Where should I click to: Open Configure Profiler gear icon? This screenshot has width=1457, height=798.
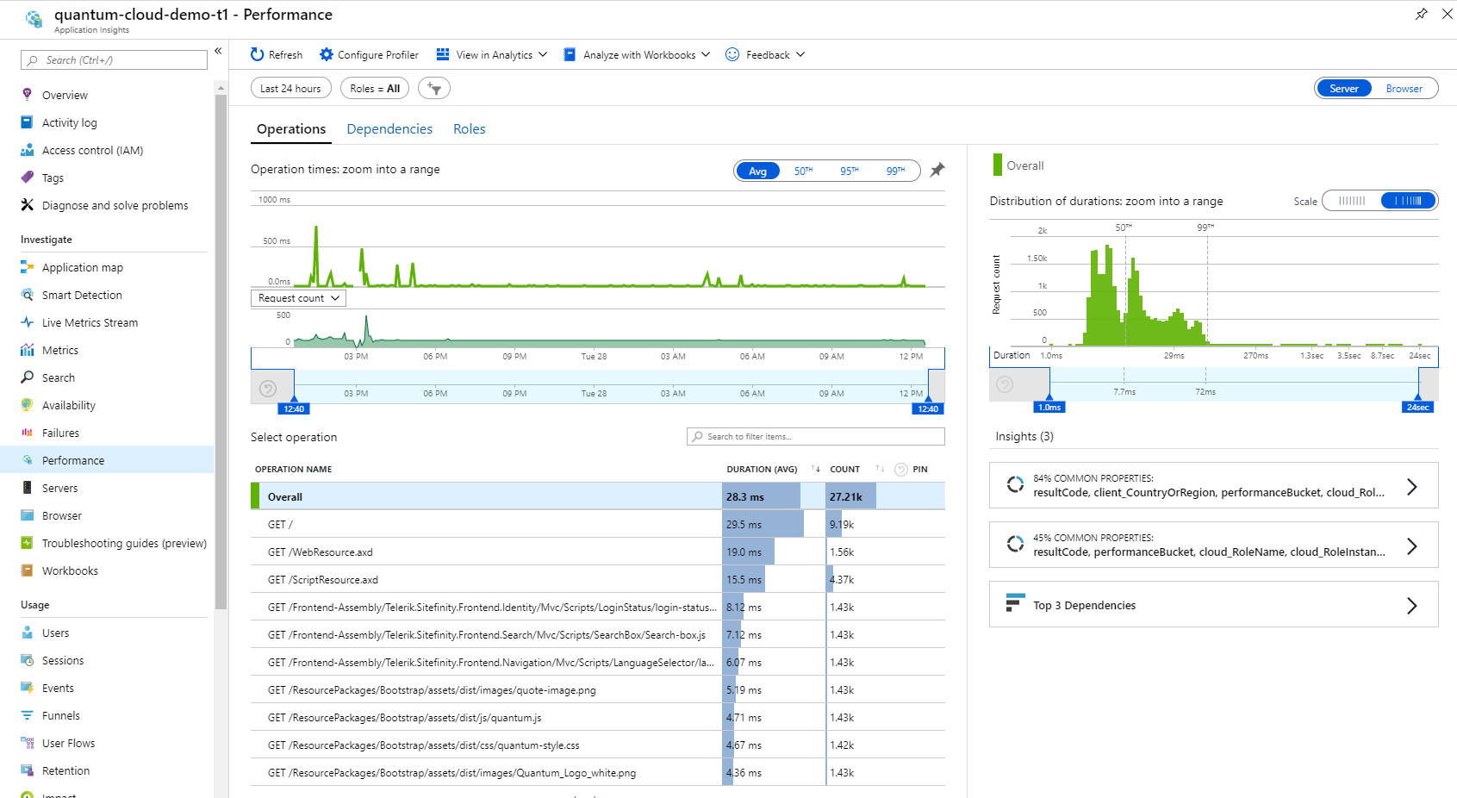click(326, 54)
